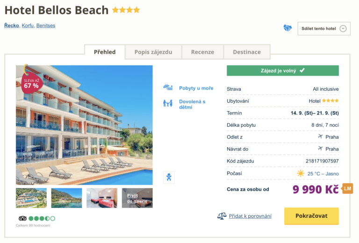Image resolution: width=359 pixels, height=243 pixels.
Task: Open the Recenze tab
Action: (202, 52)
